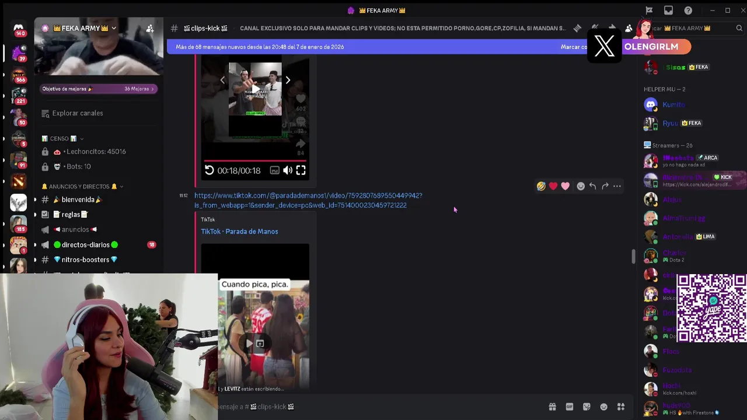
Task: Show the next media in the carousel
Action: [288, 80]
